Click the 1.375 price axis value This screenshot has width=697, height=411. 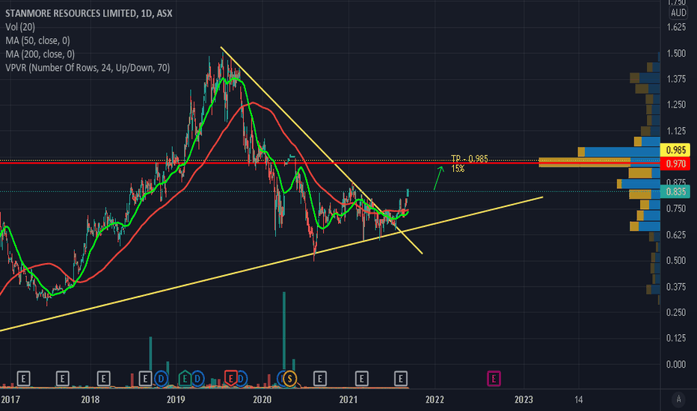click(676, 79)
